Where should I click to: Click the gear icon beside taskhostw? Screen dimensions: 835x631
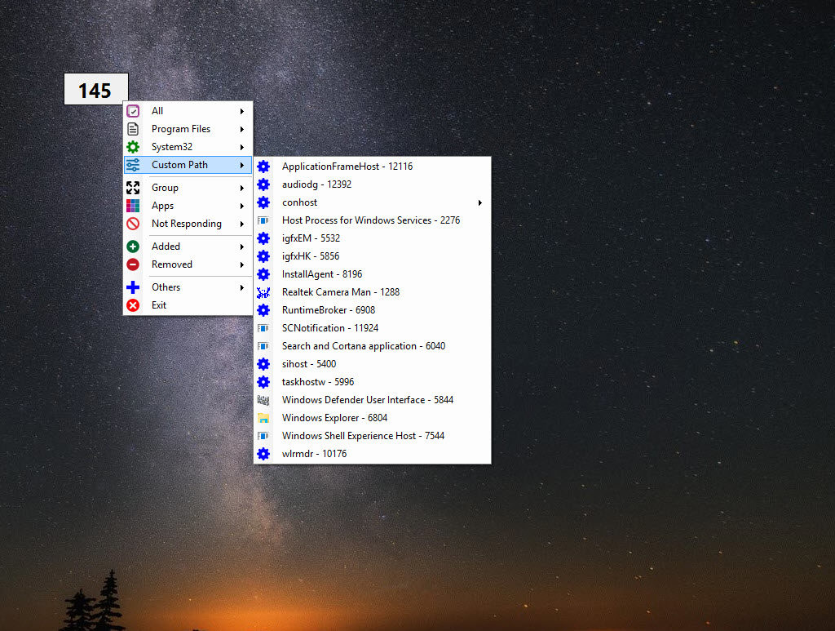pyautogui.click(x=263, y=382)
